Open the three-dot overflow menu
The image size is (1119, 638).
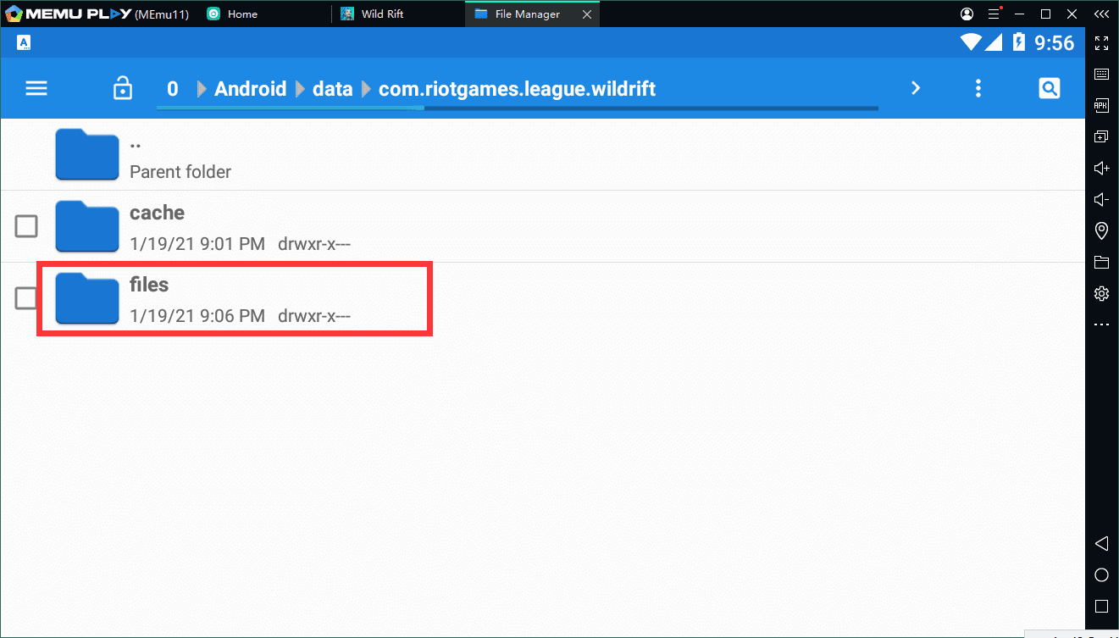978,88
